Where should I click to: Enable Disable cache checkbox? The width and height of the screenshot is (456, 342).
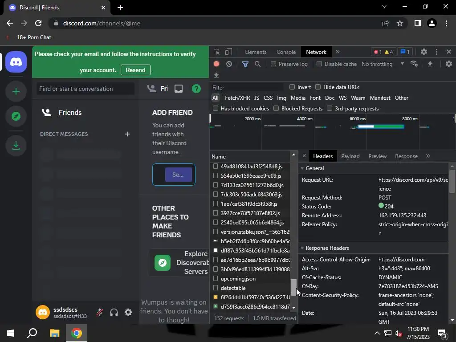(x=319, y=64)
